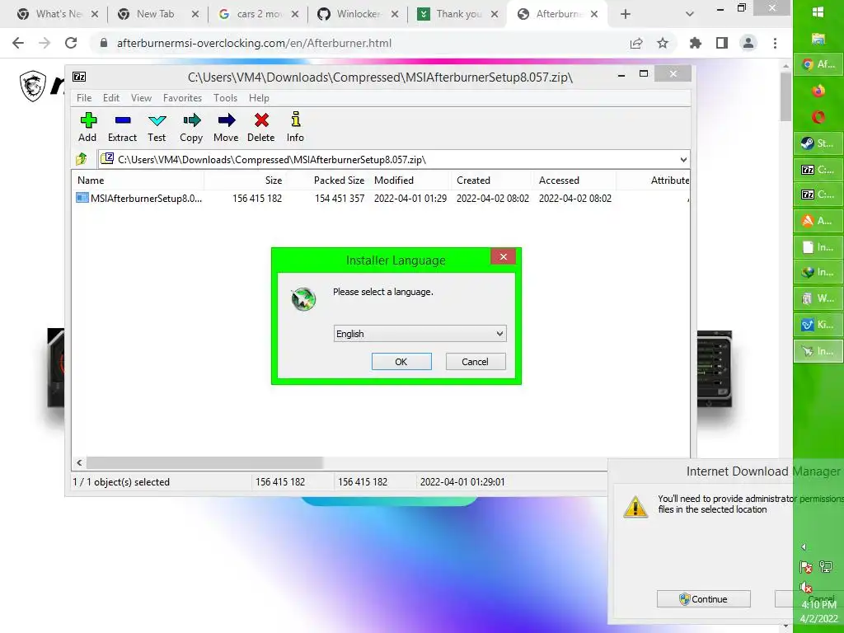This screenshot has width=844, height=633.
Task: Click Chrome back arrow
Action: [x=18, y=43]
